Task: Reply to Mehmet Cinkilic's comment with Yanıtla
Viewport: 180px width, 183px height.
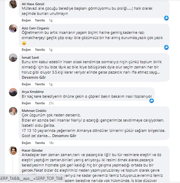Action: pos(40,143)
